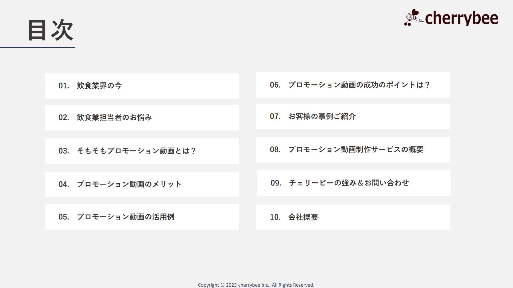Go to チェリービーの強み＆お問い合わせ entry text
Screen dimensions: 513x288
coord(349,183)
